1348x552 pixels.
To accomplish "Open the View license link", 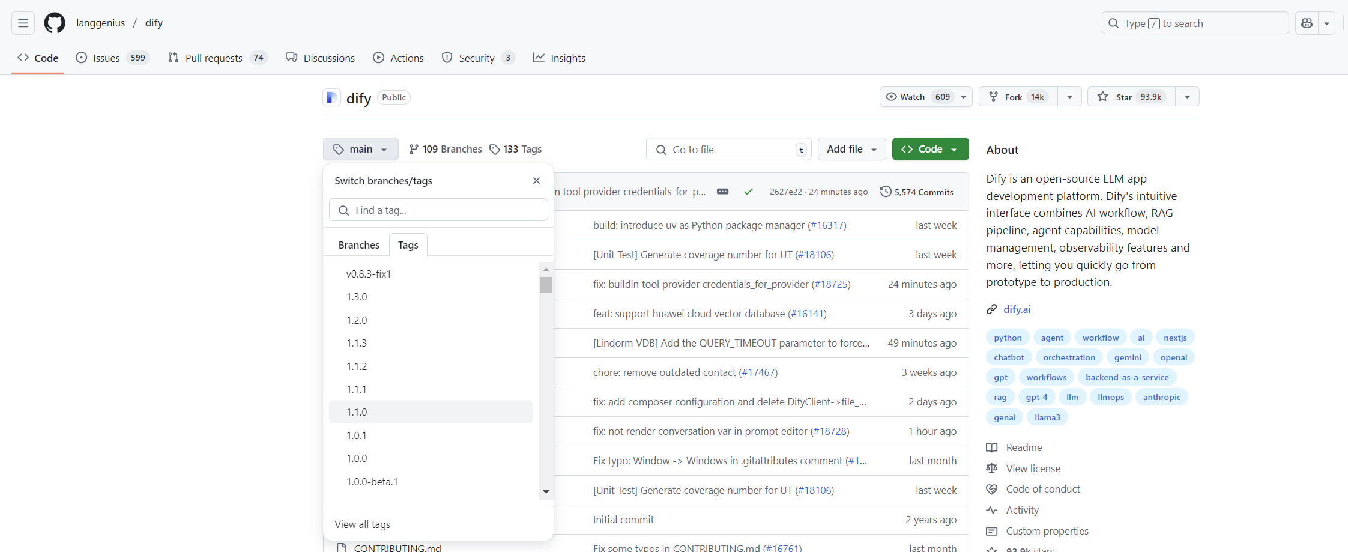I will 1024,469.
